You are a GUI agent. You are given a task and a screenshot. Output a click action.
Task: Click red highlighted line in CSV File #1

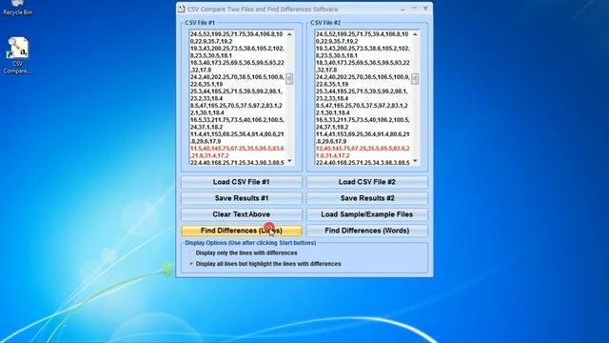tap(237, 152)
